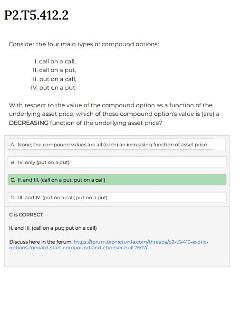Click list item 'III. put on a call'
The image size is (240, 328).
(x=54, y=79)
